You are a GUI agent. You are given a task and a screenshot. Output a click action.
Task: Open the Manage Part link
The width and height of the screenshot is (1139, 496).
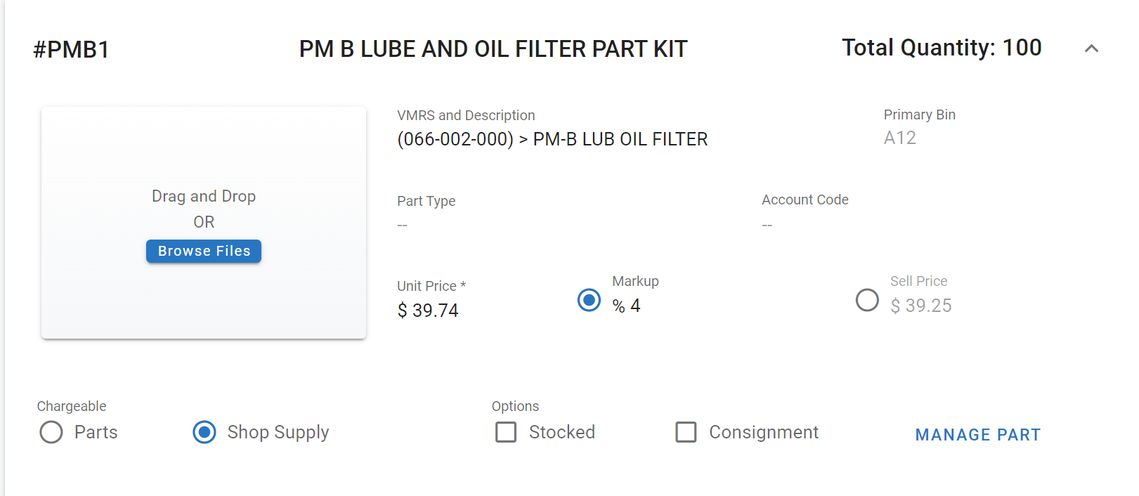(x=977, y=435)
